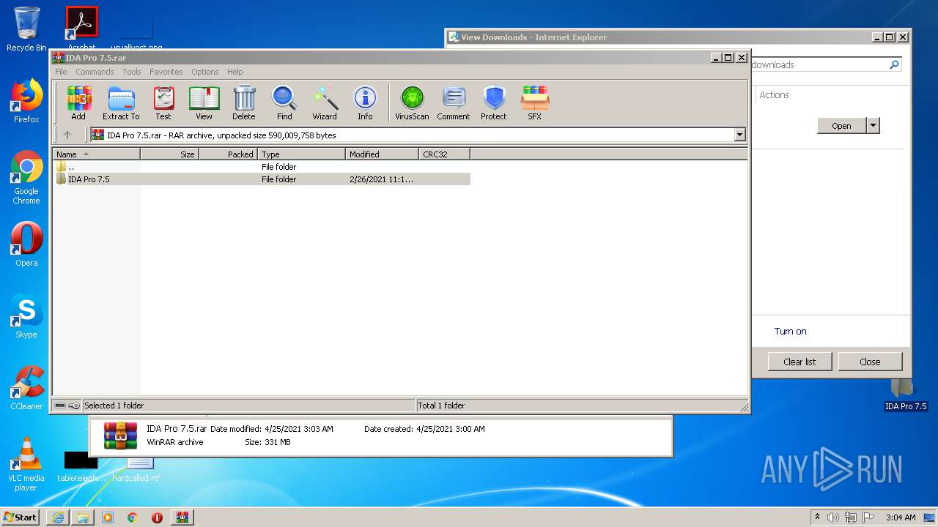Click the Close button in View Downloads
This screenshot has height=527, width=938.
tap(870, 362)
